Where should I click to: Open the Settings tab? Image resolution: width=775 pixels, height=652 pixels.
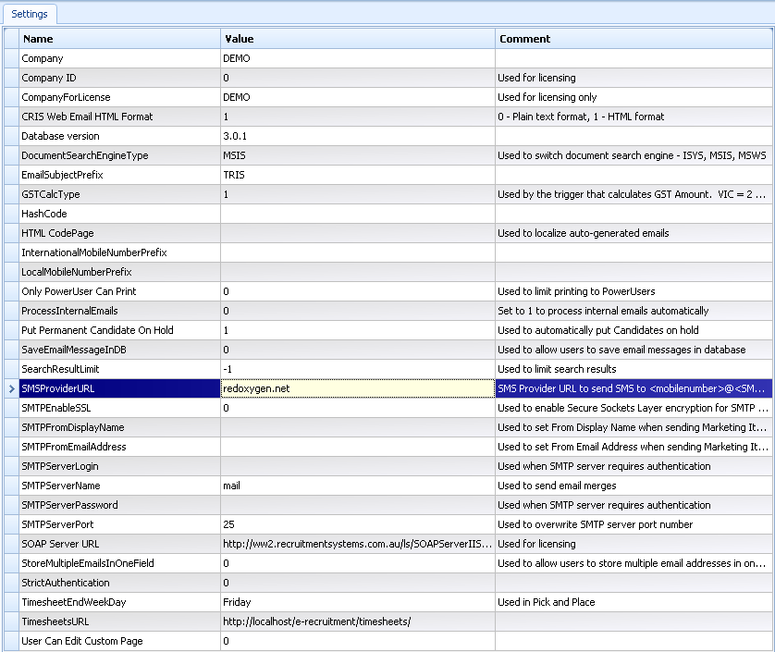[30, 14]
